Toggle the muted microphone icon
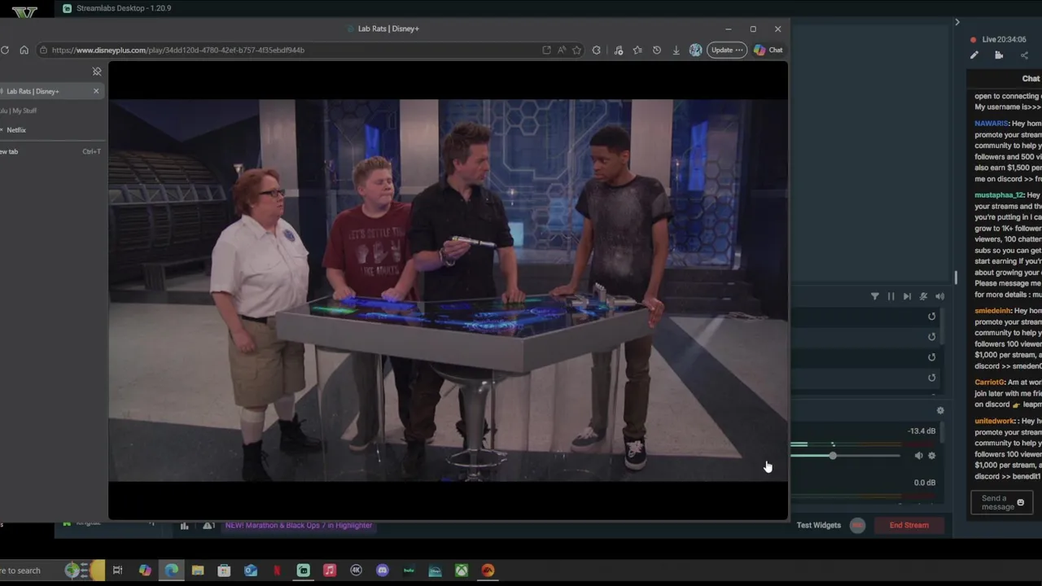The height and width of the screenshot is (586, 1042). click(x=923, y=297)
